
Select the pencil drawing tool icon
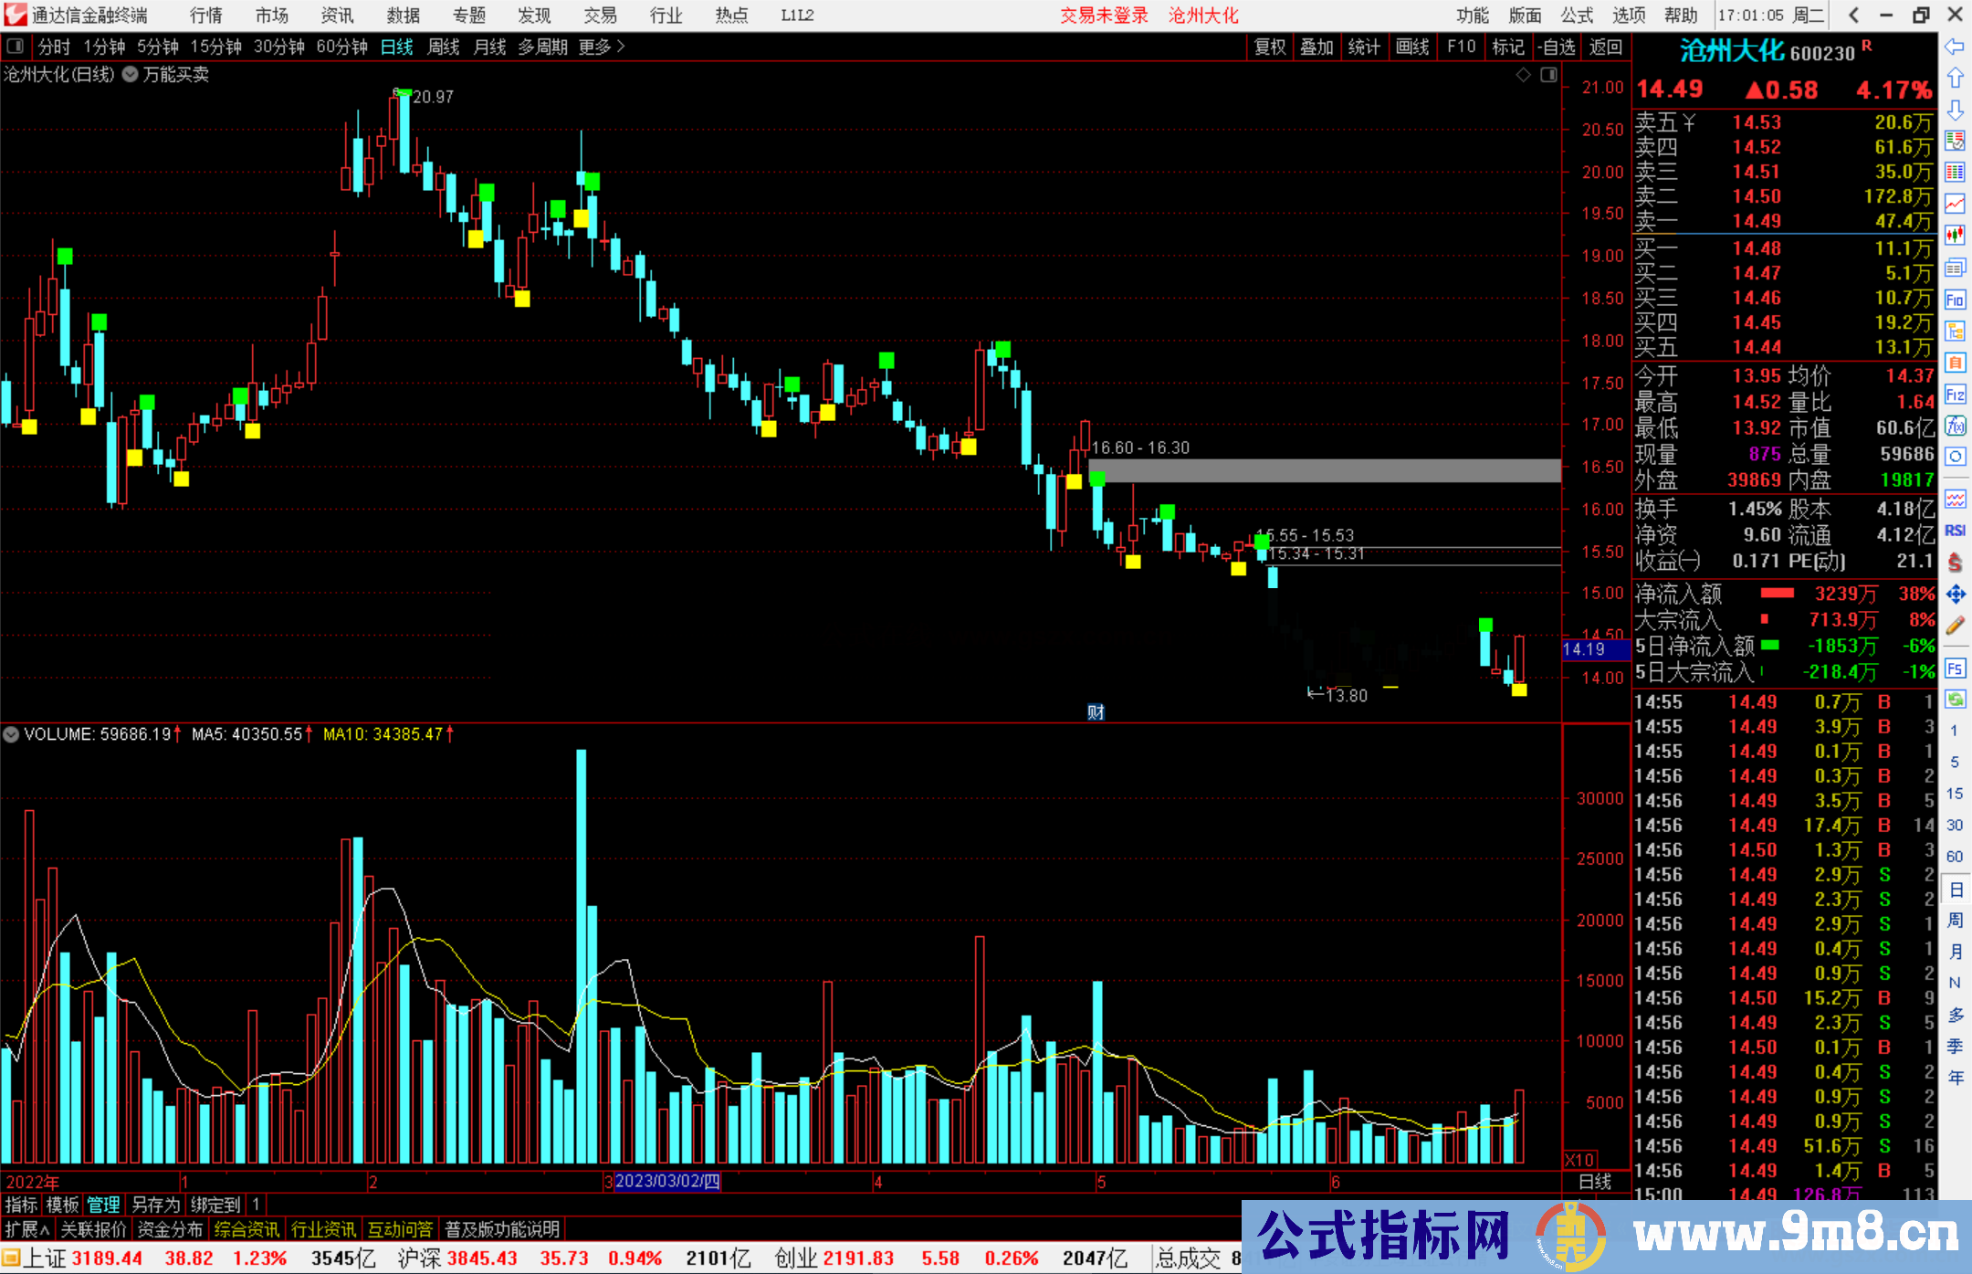click(x=1955, y=626)
